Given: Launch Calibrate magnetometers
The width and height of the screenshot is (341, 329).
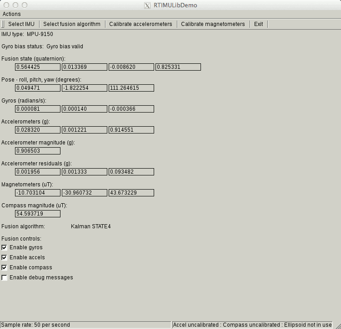Looking at the screenshot, I should pos(213,24).
